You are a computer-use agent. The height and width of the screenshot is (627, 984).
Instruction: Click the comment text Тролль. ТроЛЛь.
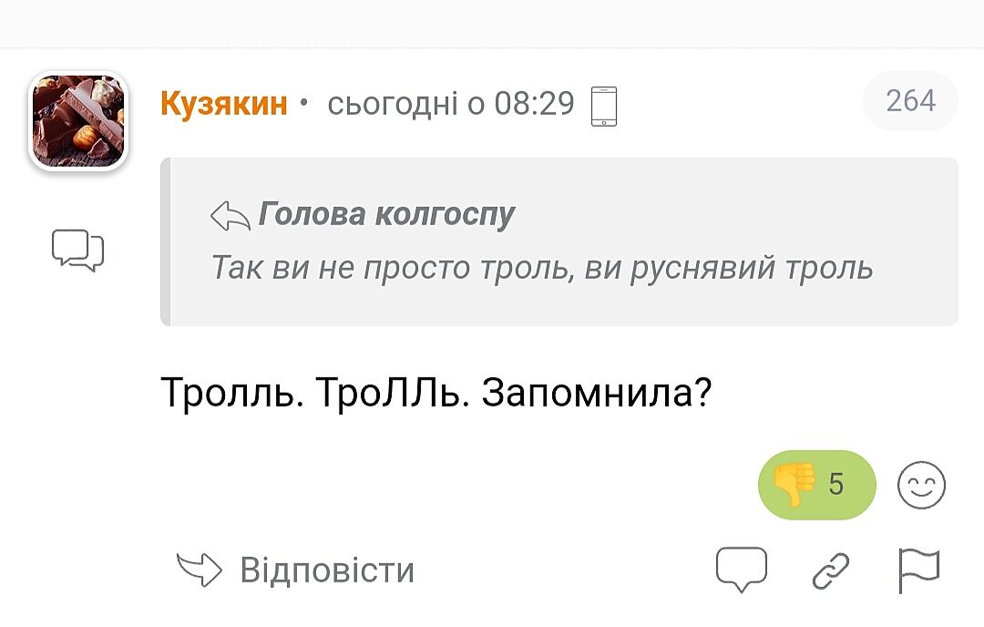(315, 393)
